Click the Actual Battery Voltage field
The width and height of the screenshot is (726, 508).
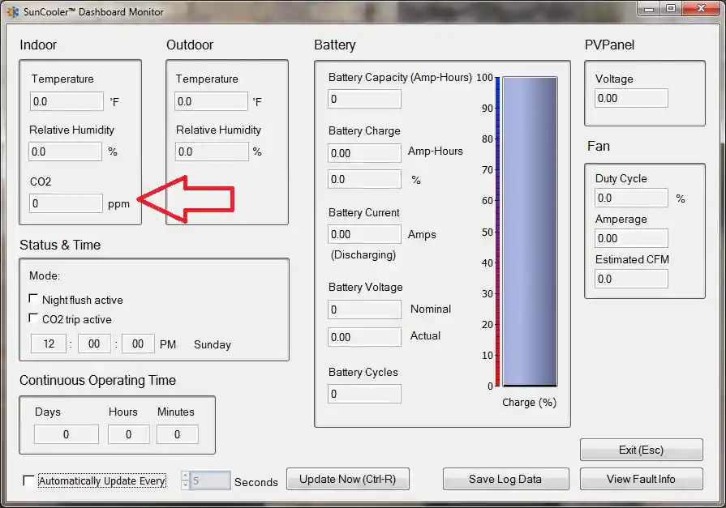(364, 337)
